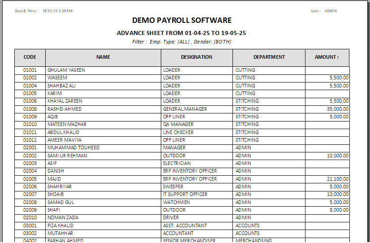Click the Advance Sheet date range heading
The height and width of the screenshot is (243, 370).
coord(182,33)
